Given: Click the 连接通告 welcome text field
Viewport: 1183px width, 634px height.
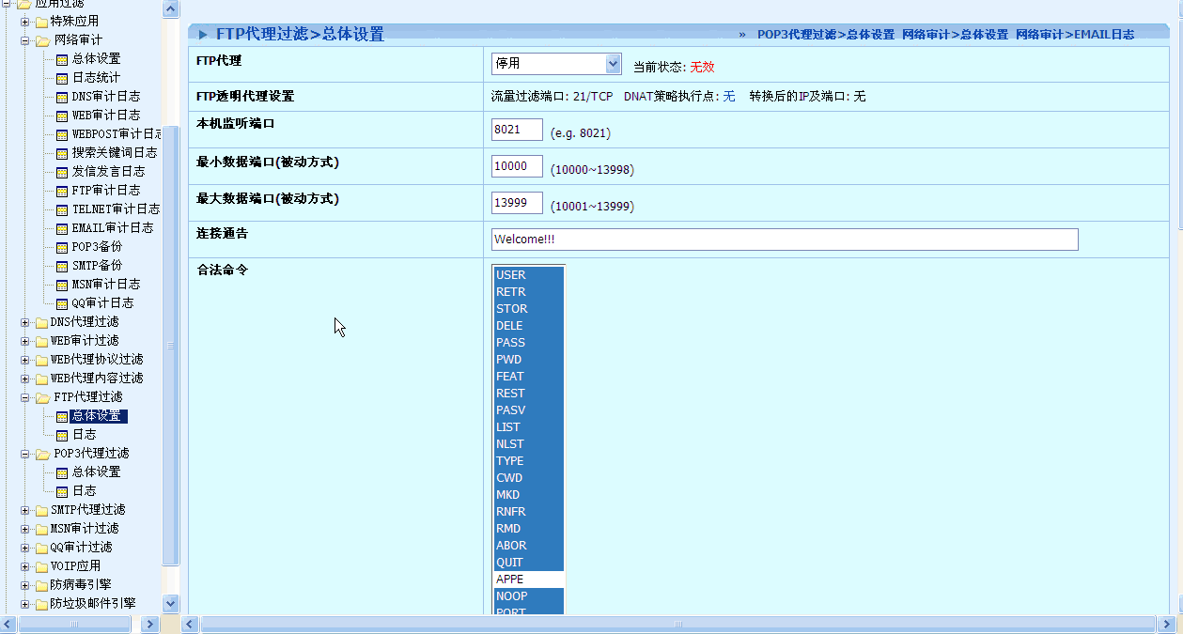Looking at the screenshot, I should tap(784, 240).
